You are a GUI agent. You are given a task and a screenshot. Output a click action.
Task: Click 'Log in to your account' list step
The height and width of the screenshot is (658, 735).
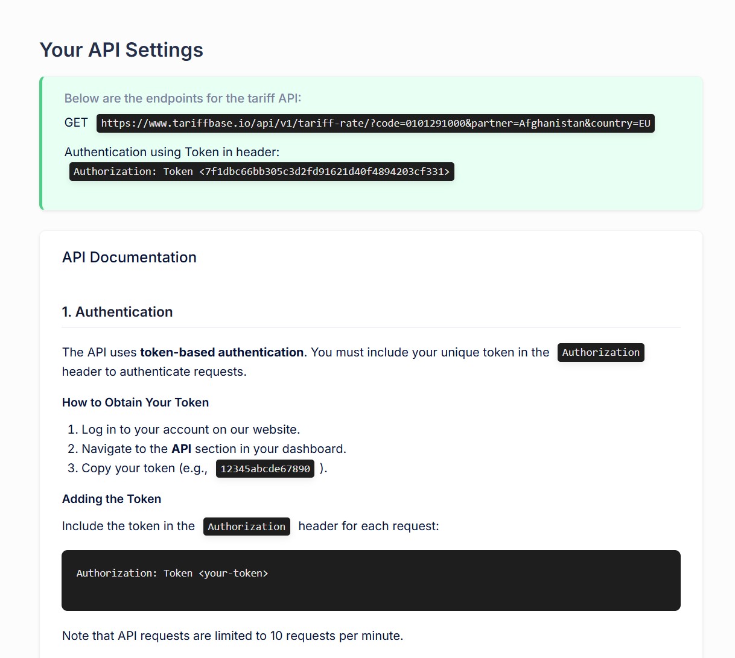191,429
